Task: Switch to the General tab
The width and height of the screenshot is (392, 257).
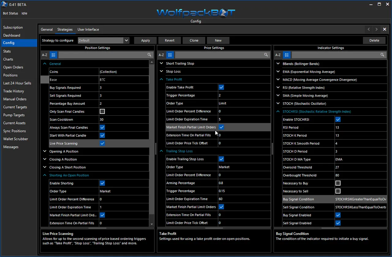Action: pyautogui.click(x=47, y=30)
